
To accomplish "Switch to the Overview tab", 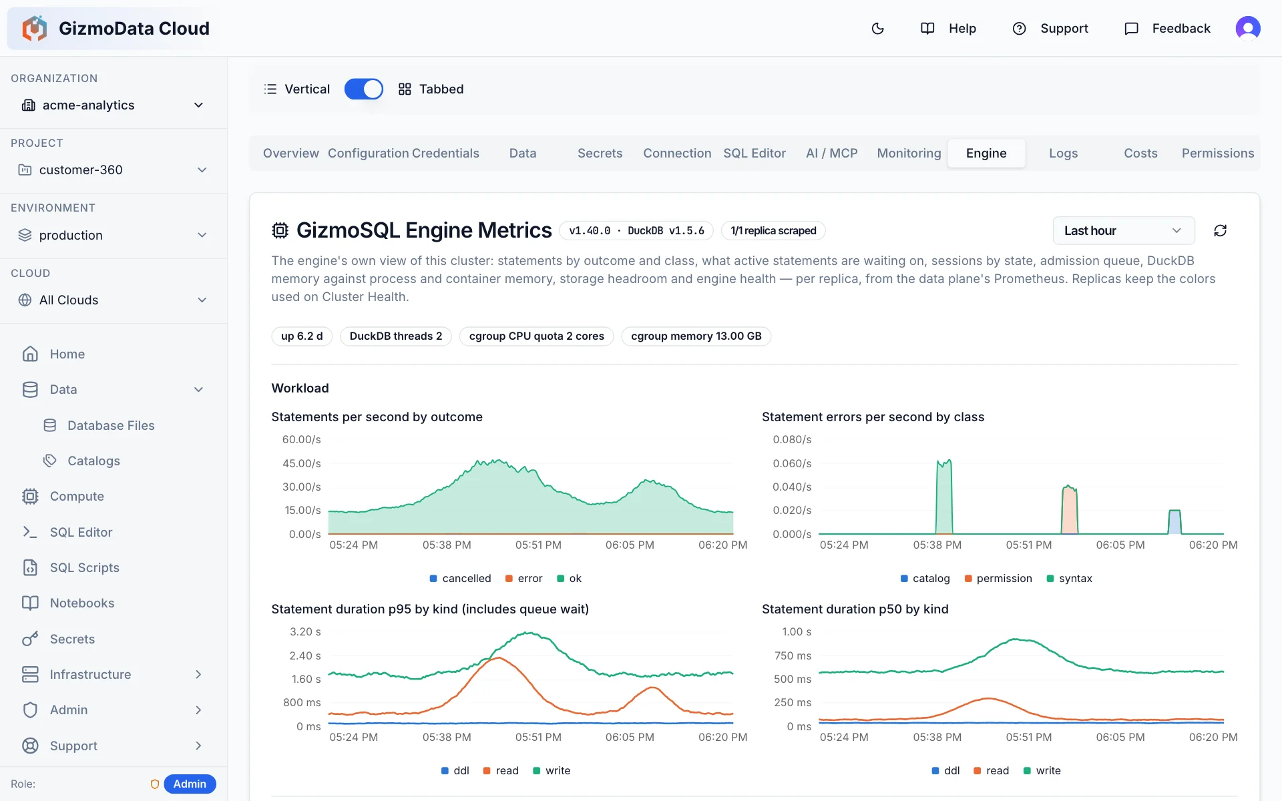I will pos(291,153).
